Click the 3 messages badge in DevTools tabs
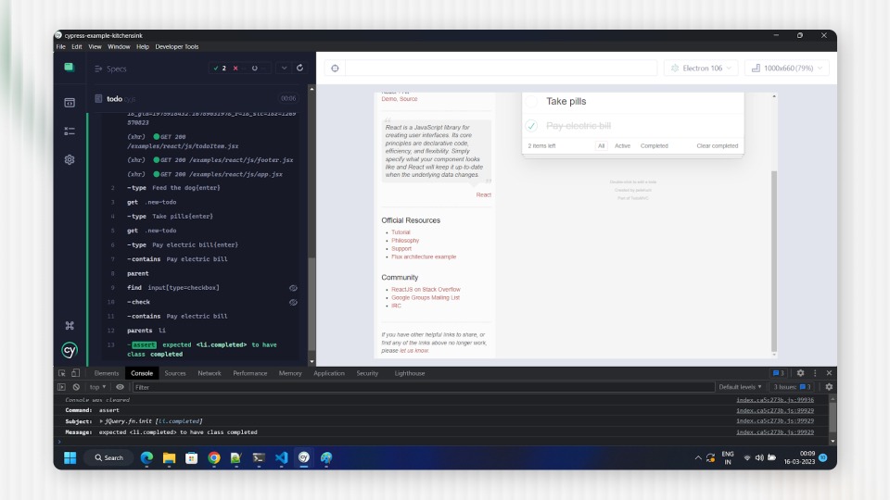The image size is (890, 500). coord(778,373)
